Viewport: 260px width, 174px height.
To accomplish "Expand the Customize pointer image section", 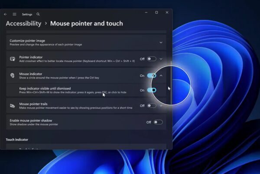I will click(161, 42).
